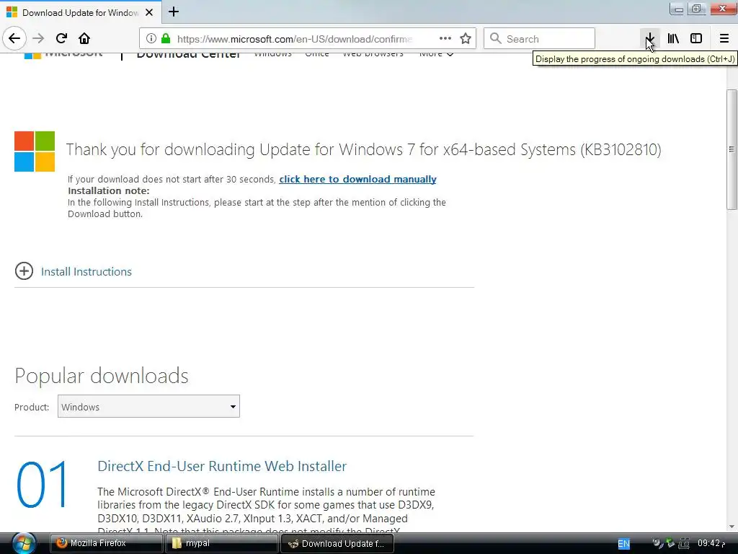Open the Windows Start orb

24,543
